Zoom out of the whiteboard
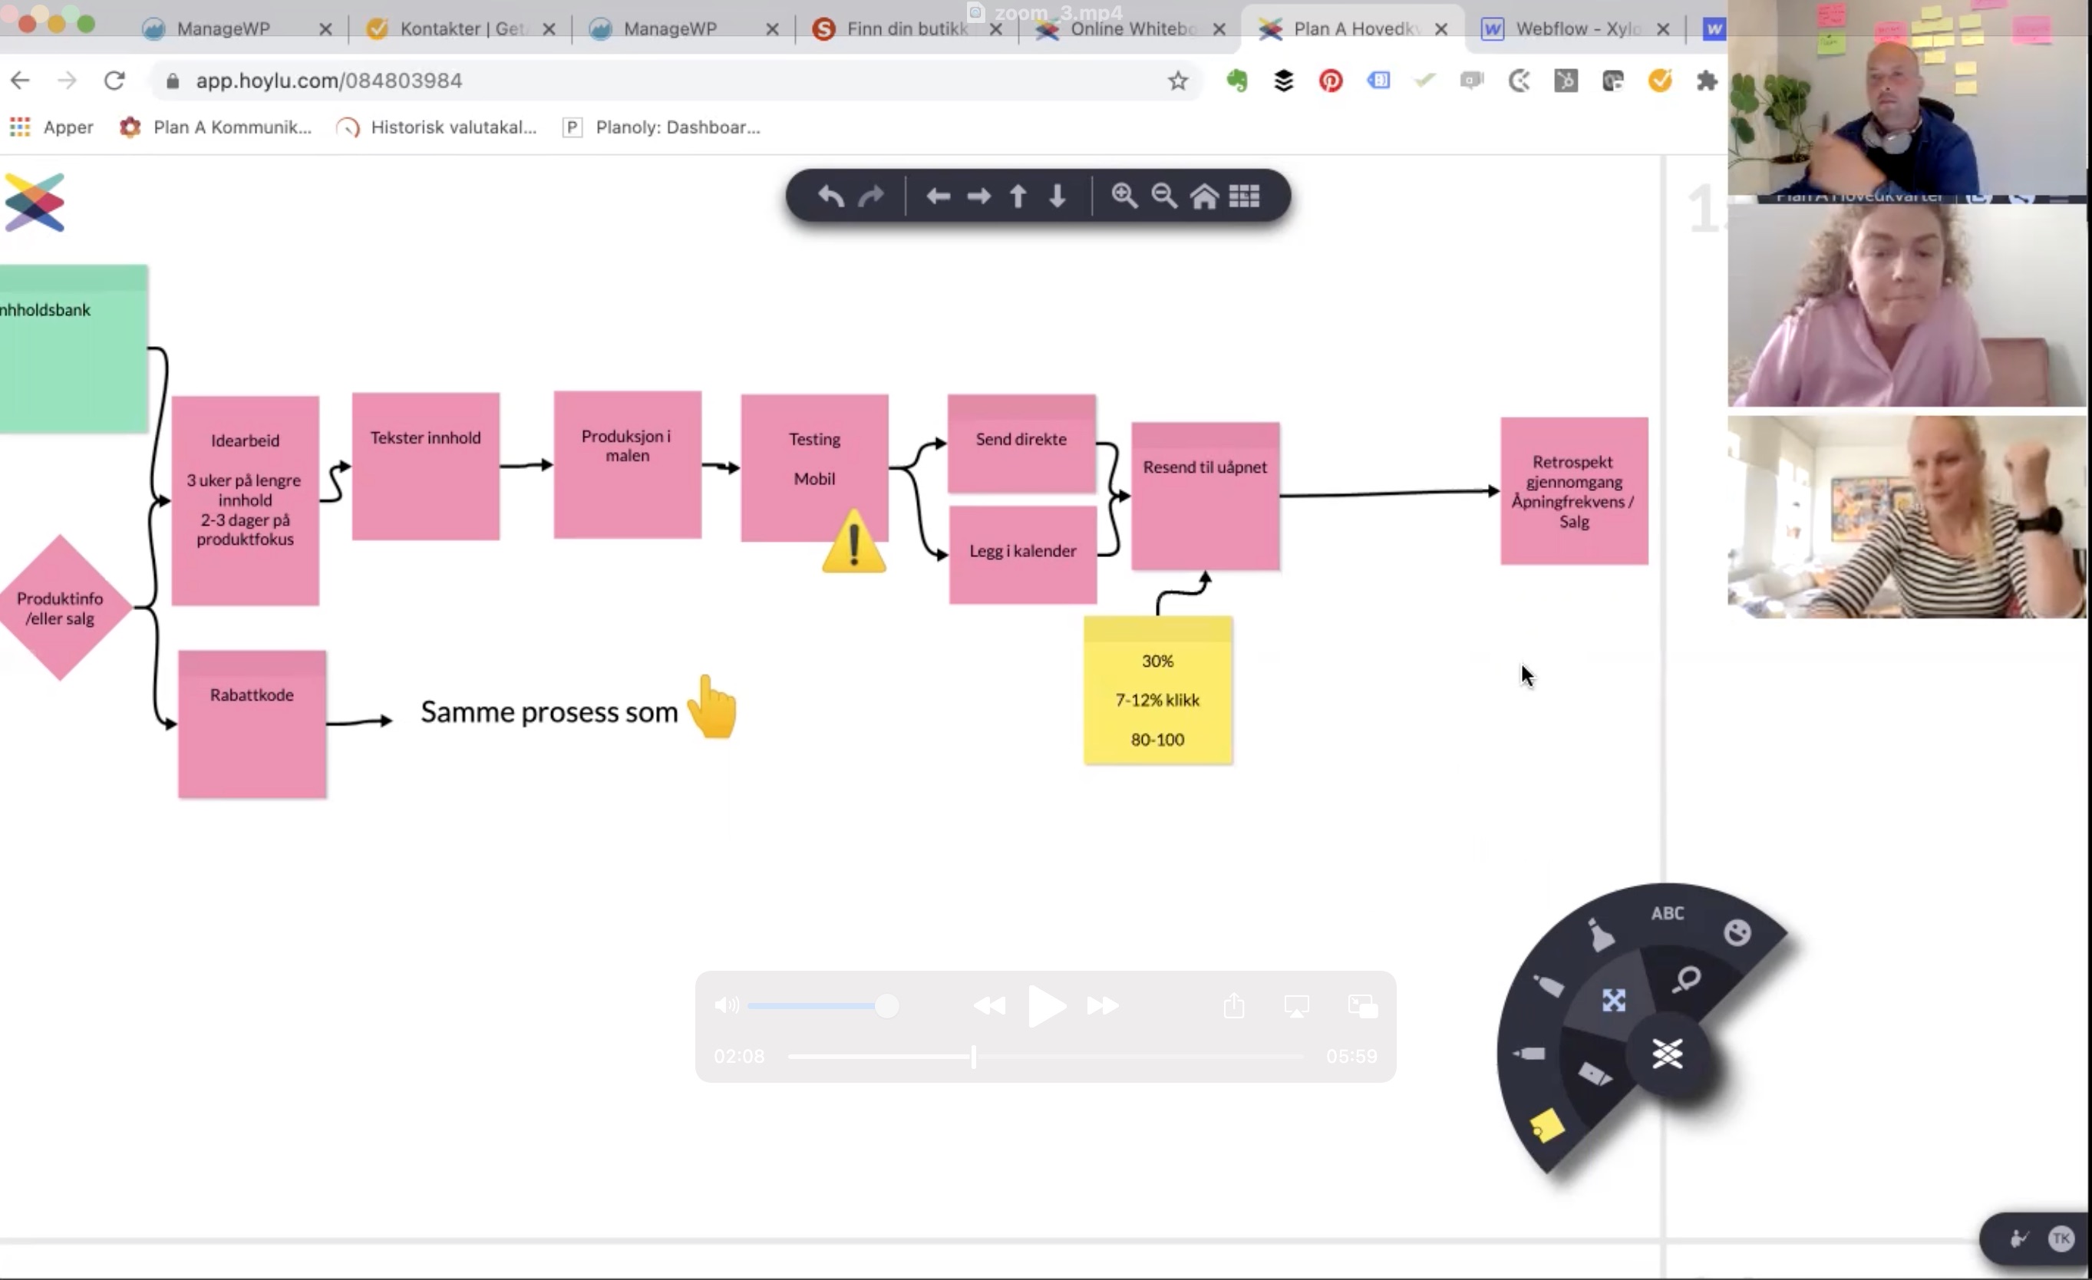 (1164, 196)
